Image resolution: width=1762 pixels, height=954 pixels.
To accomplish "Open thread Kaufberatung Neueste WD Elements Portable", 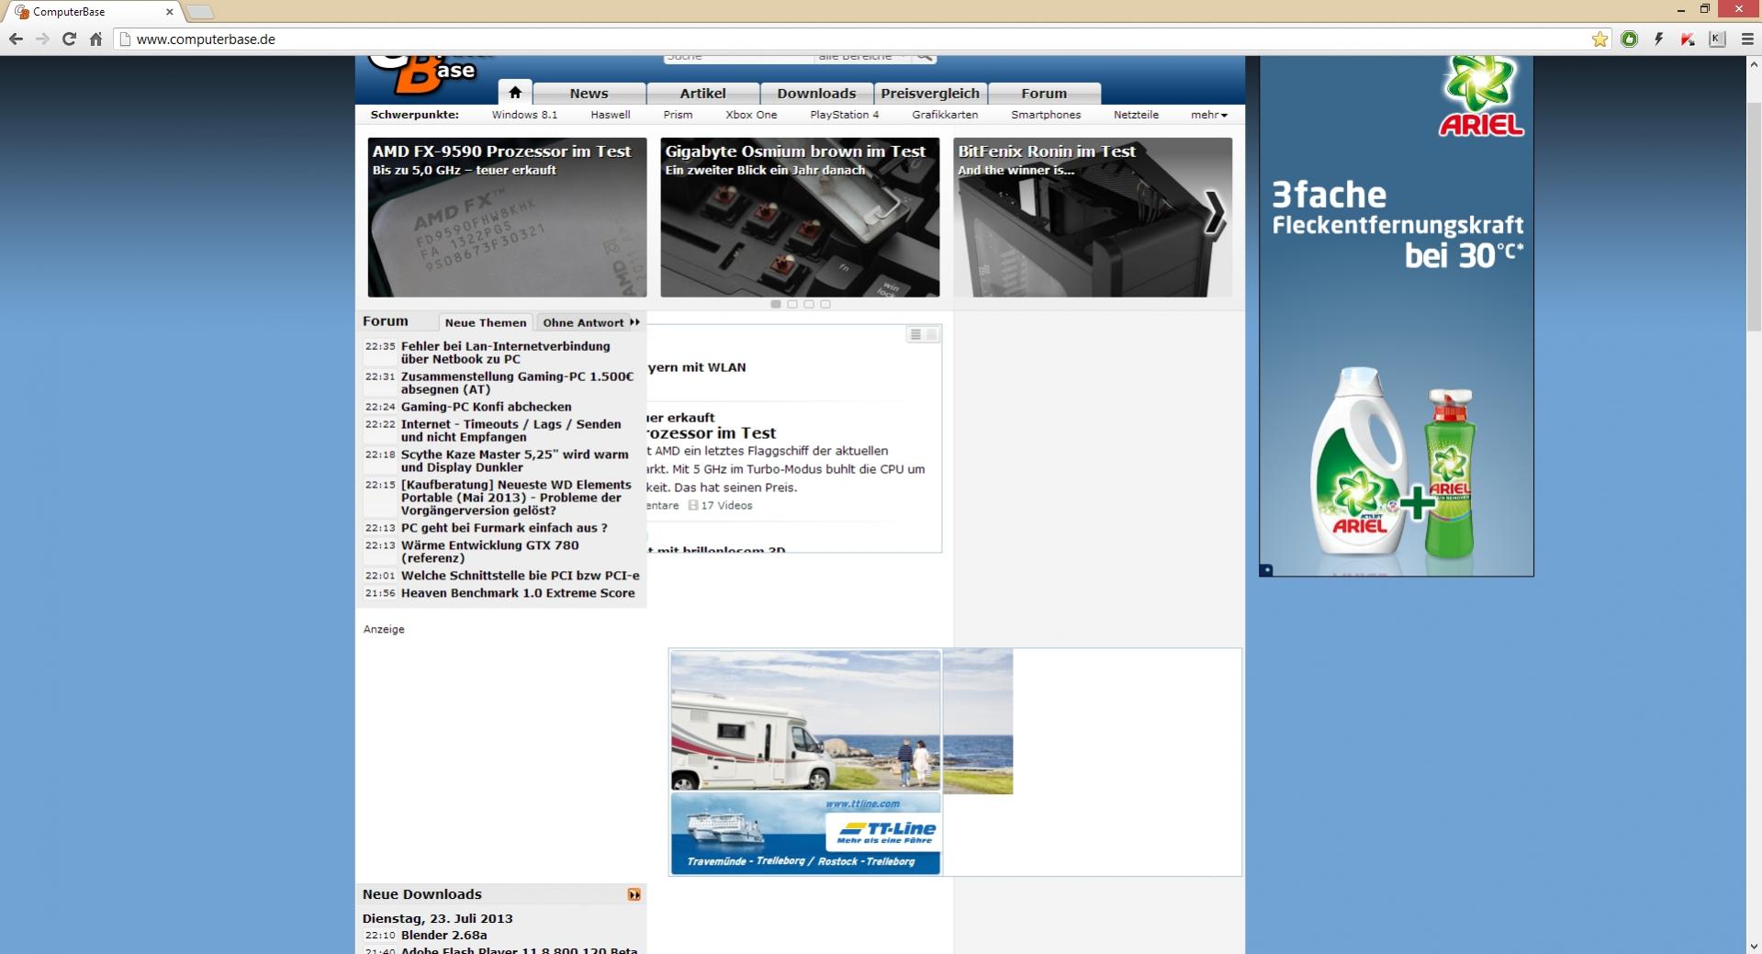I will [516, 498].
